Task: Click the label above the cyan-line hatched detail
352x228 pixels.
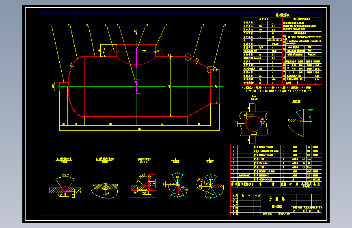Action: pos(296,101)
